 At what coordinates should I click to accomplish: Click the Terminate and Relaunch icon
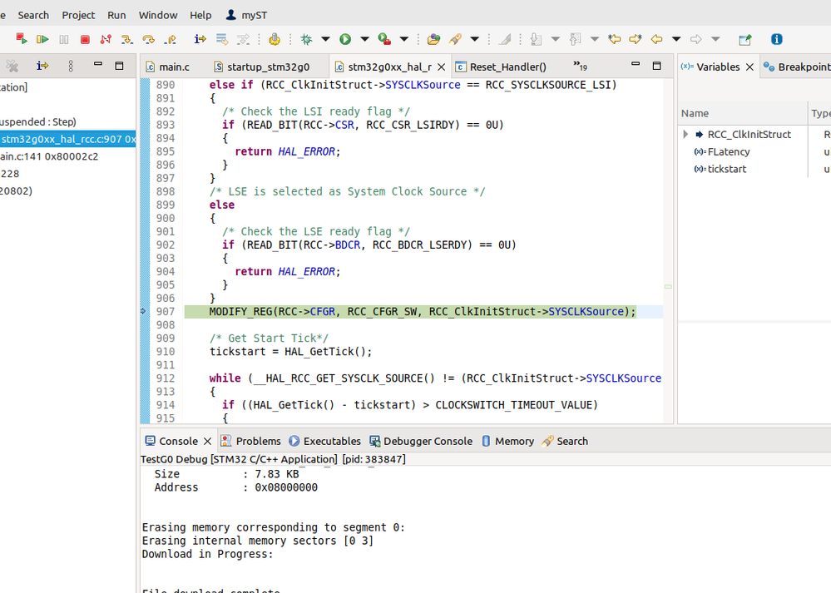22,39
